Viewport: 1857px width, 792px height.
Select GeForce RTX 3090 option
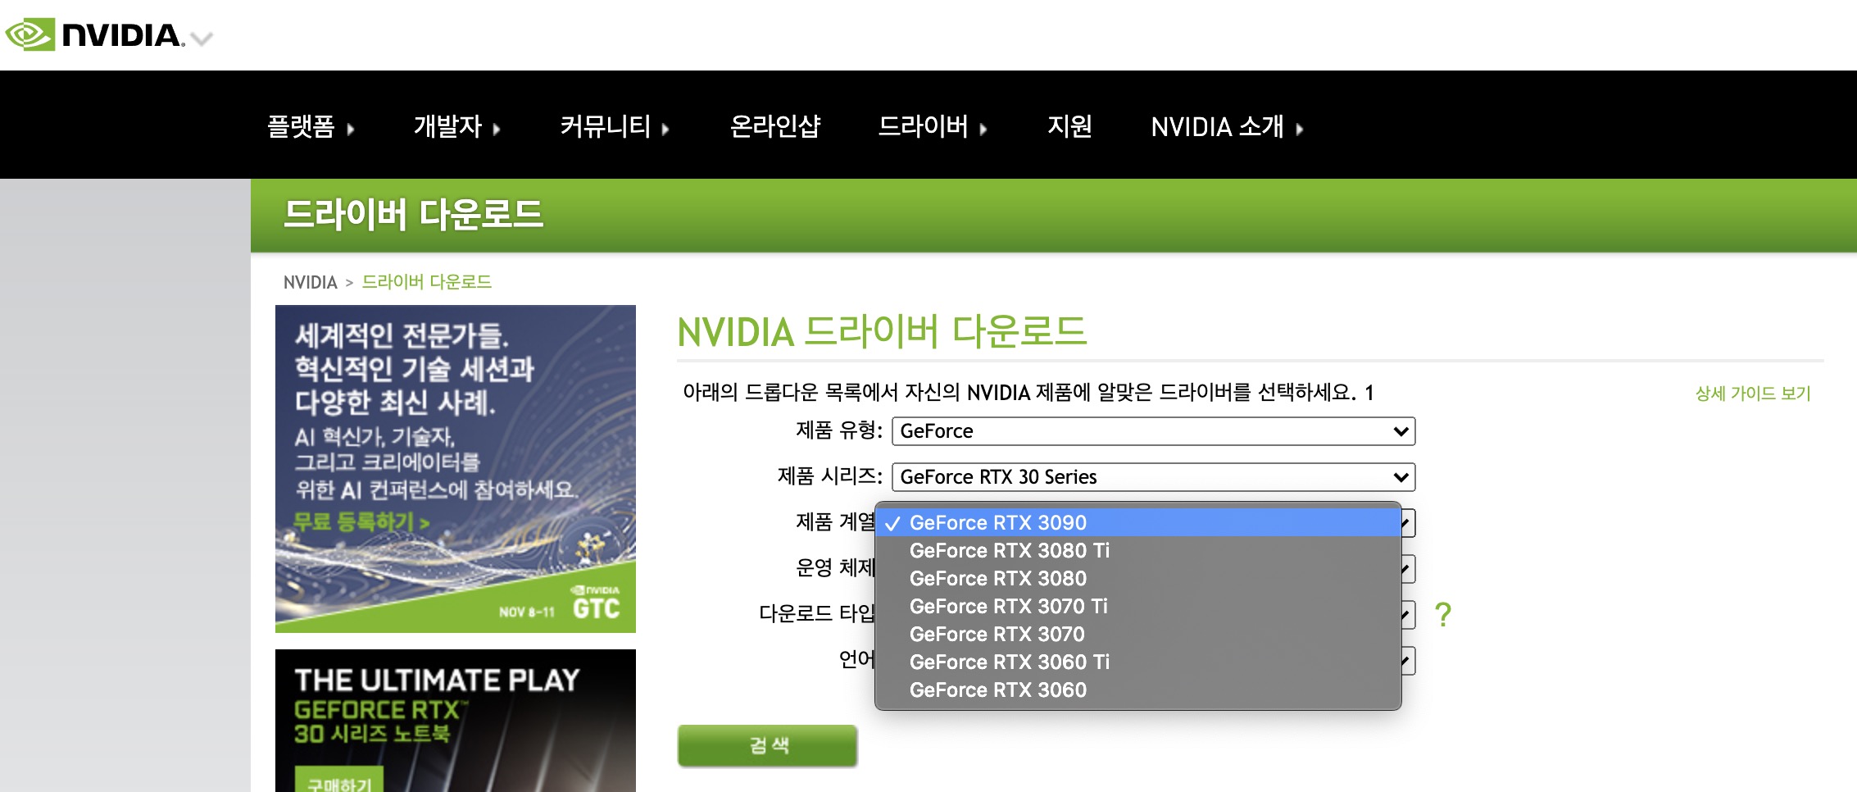pos(1137,522)
